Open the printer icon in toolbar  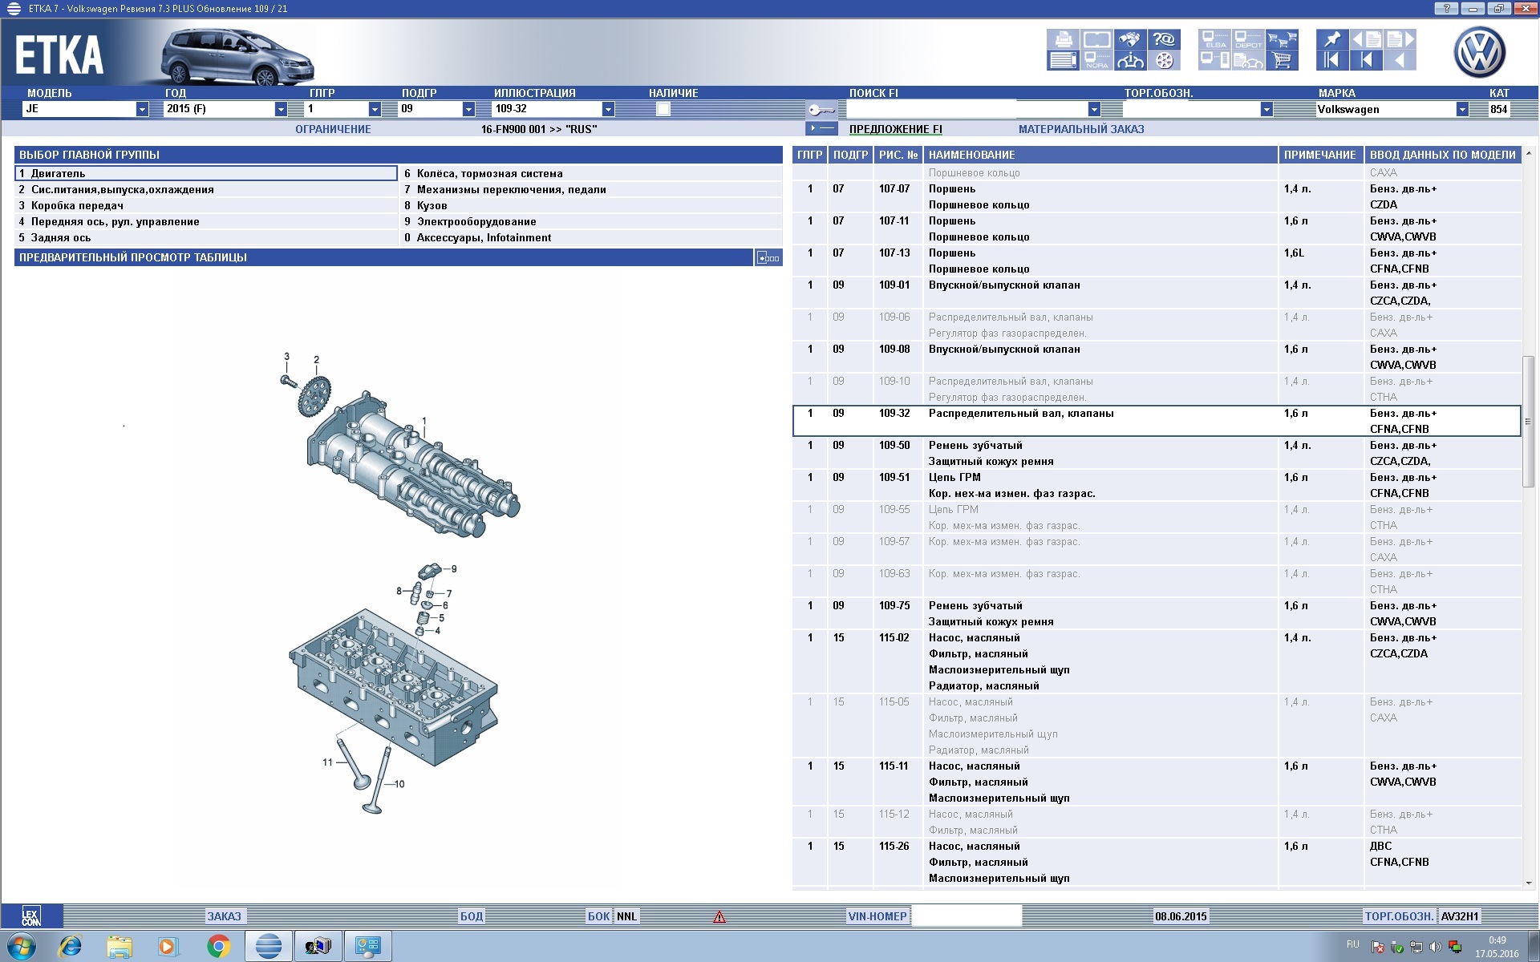pyautogui.click(x=1063, y=39)
